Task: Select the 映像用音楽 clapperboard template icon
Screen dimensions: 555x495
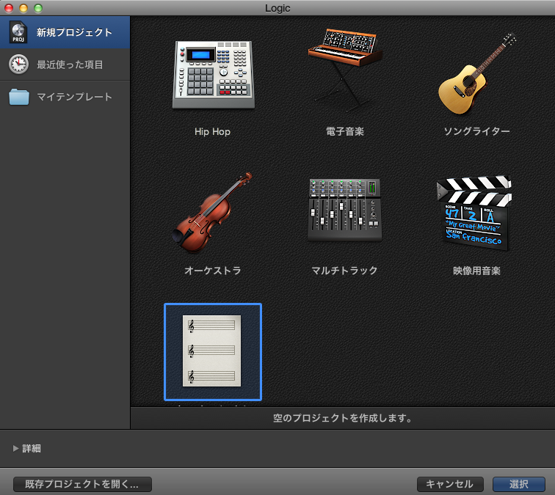Action: (x=474, y=213)
